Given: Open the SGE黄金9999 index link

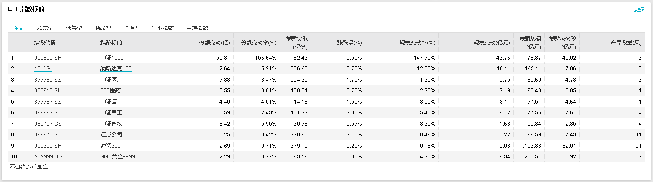Looking at the screenshot, I should (x=118, y=156).
